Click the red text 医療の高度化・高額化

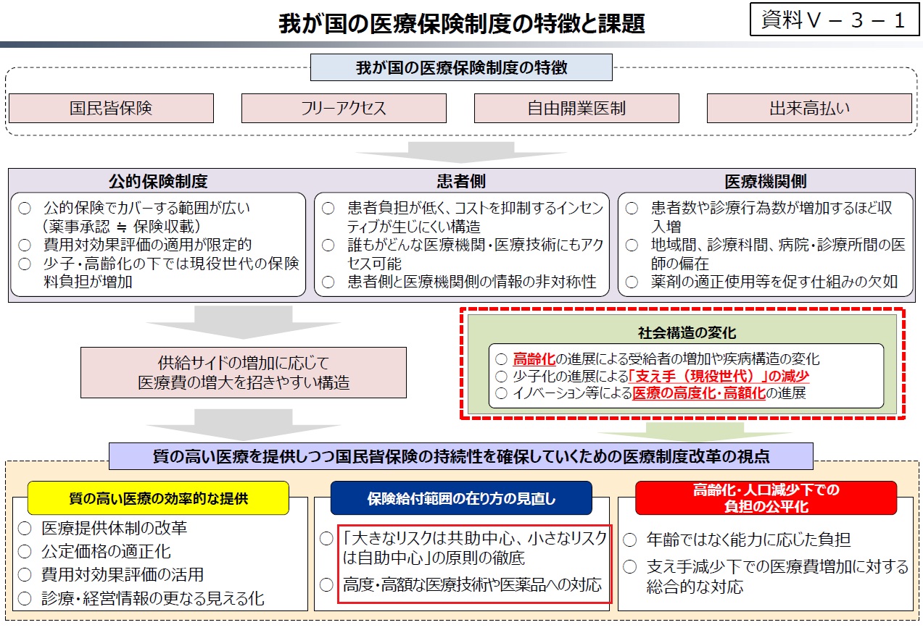699,393
